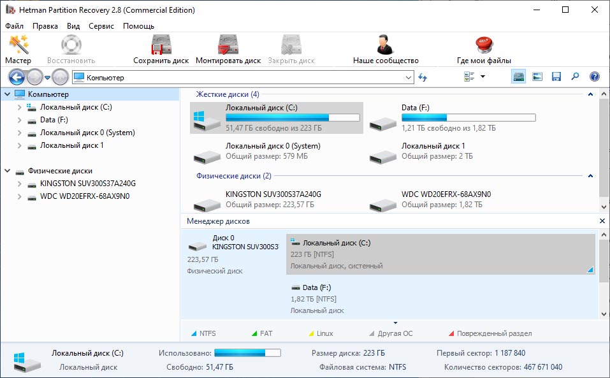Open the Наше сообщество community icon
Viewport: 610px width, 378px height.
pos(385,50)
